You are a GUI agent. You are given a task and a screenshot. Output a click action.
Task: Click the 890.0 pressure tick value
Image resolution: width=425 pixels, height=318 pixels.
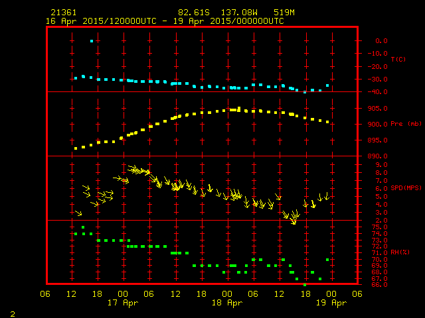pyautogui.click(x=378, y=156)
